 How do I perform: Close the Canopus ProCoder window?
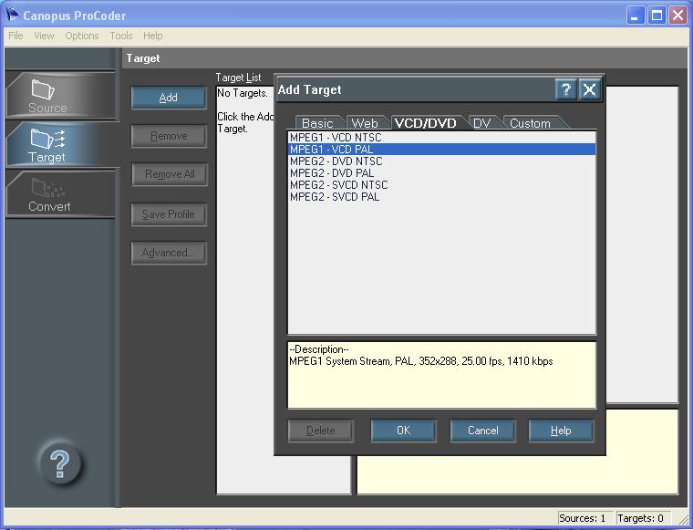[x=677, y=16]
